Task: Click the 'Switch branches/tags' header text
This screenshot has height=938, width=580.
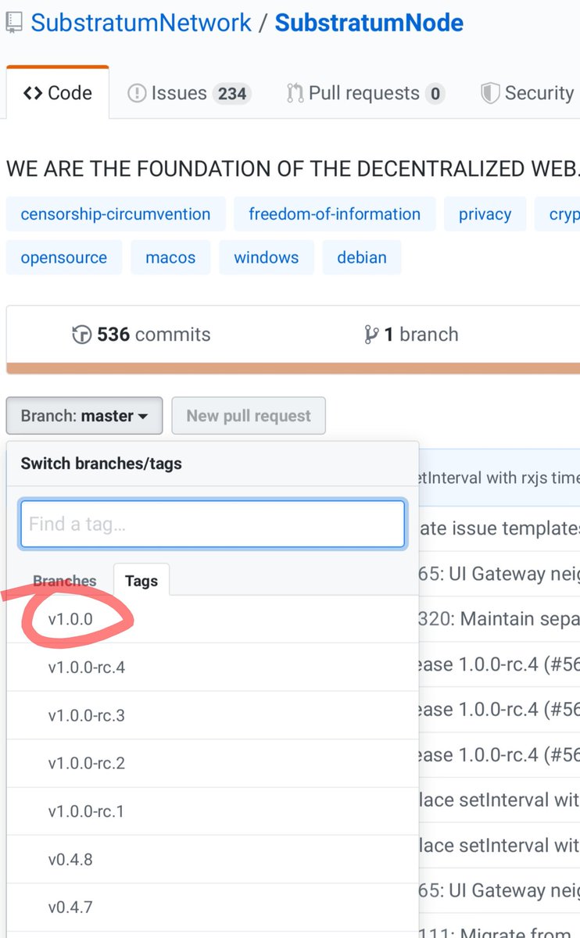Action: tap(101, 464)
